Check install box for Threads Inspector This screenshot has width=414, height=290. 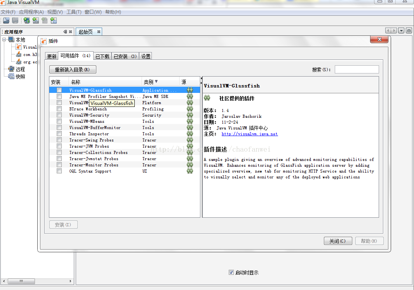coord(59,133)
